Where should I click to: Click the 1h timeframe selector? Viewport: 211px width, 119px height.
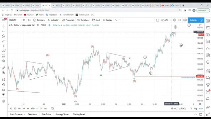24,20
